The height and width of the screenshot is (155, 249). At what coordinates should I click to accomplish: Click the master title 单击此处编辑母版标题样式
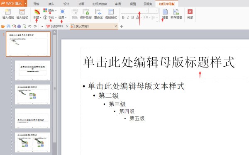159,62
